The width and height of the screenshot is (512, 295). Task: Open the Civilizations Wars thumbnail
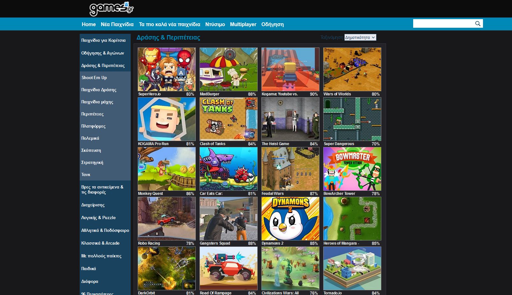[290, 269]
